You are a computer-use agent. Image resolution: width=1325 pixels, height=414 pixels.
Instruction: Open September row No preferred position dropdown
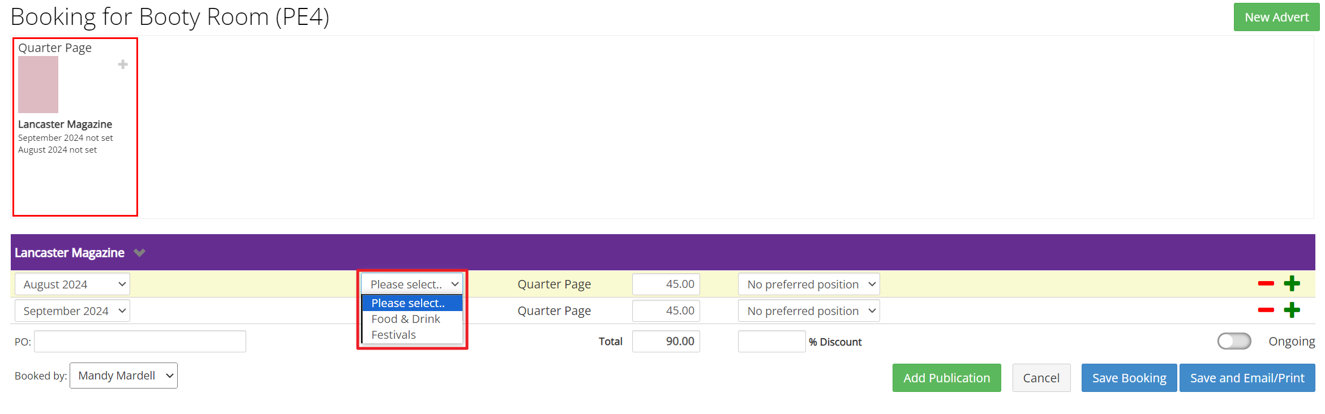809,310
